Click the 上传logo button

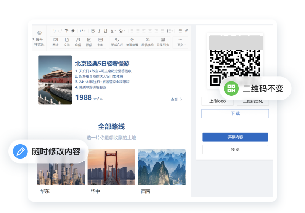click(x=217, y=101)
